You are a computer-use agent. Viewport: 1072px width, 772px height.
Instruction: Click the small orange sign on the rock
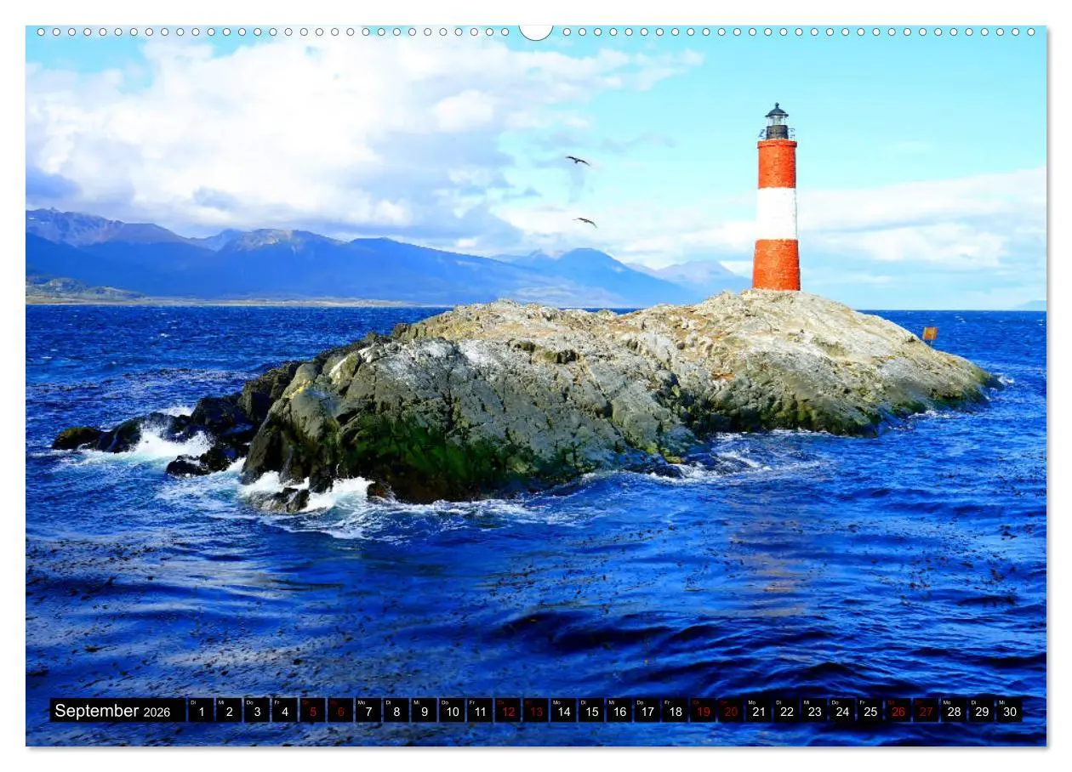coord(929,333)
